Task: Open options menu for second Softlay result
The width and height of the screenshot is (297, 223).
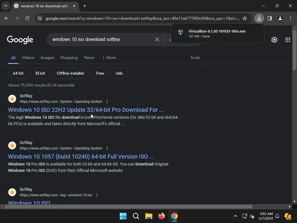Action: pyautogui.click(x=107, y=148)
